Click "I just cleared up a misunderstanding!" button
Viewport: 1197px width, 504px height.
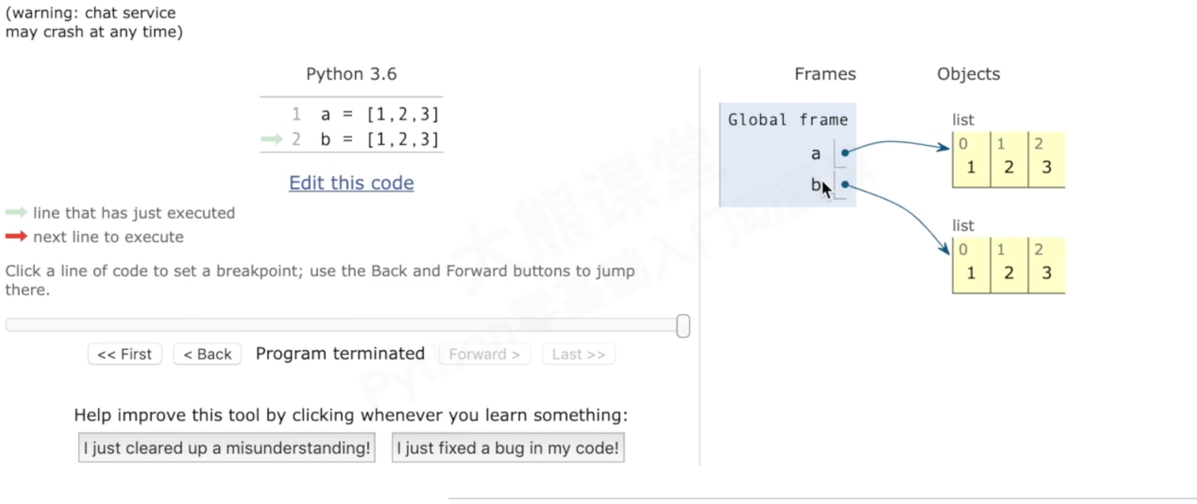point(227,447)
